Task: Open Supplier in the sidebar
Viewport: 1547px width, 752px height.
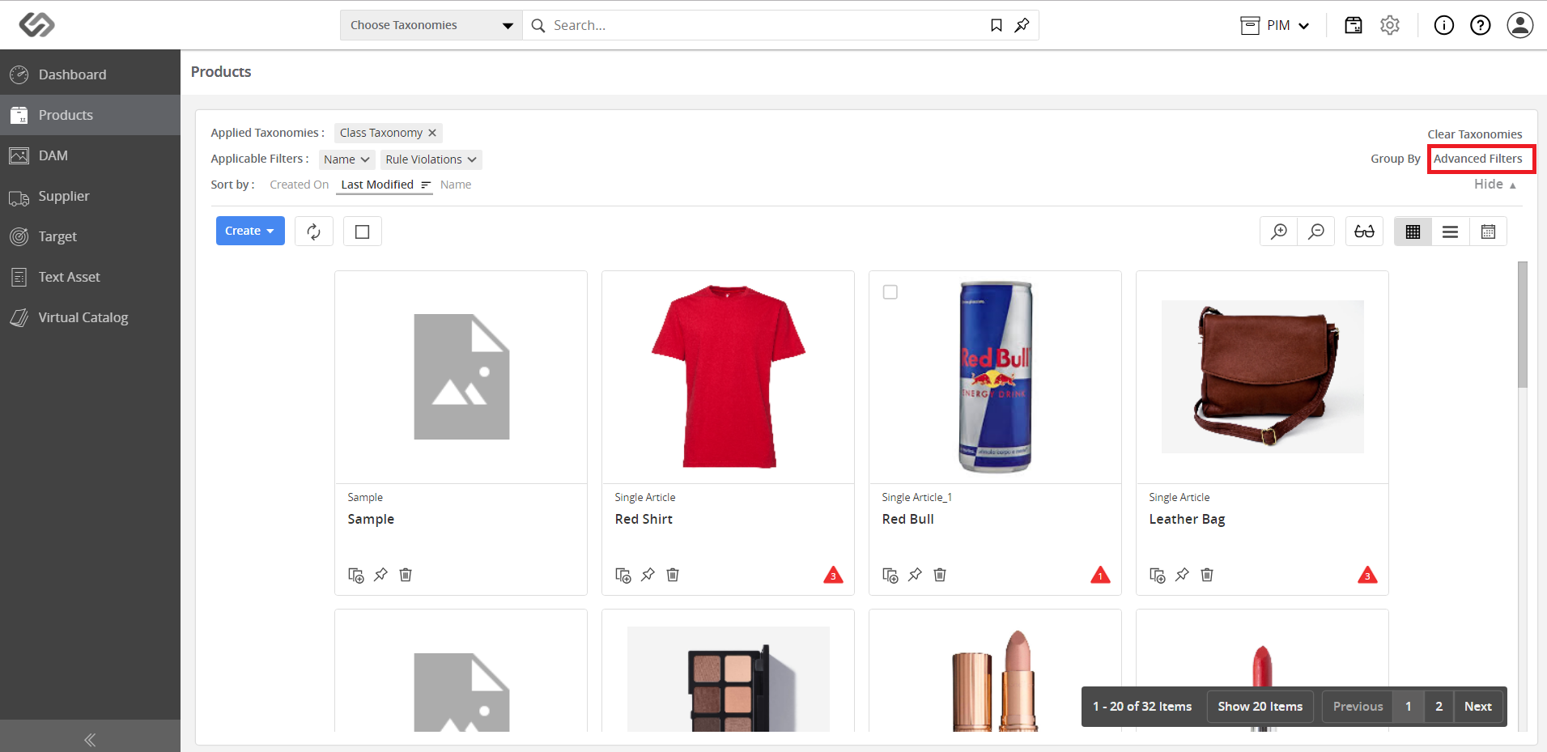Action: pos(90,196)
